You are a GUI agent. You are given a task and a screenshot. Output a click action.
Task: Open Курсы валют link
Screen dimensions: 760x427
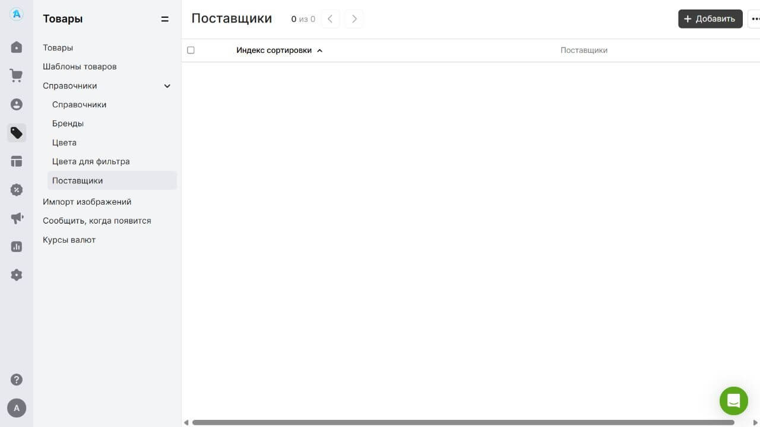69,240
